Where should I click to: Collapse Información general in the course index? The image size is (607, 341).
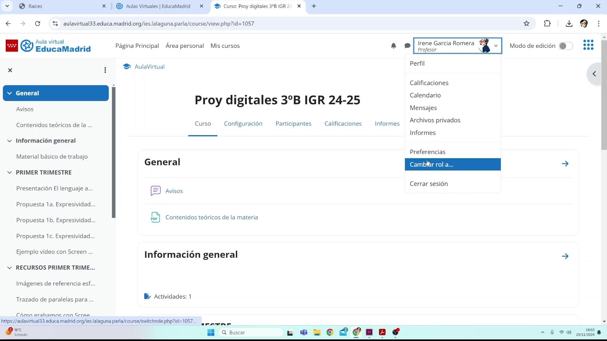click(9, 141)
